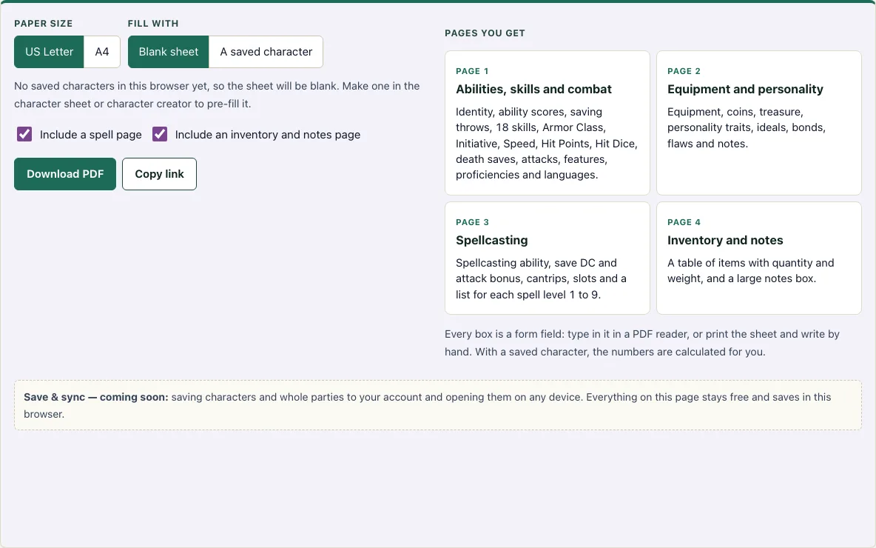876x548 pixels.
Task: Click the 'Spellcasting ability, save DC' description
Action: pos(541,278)
